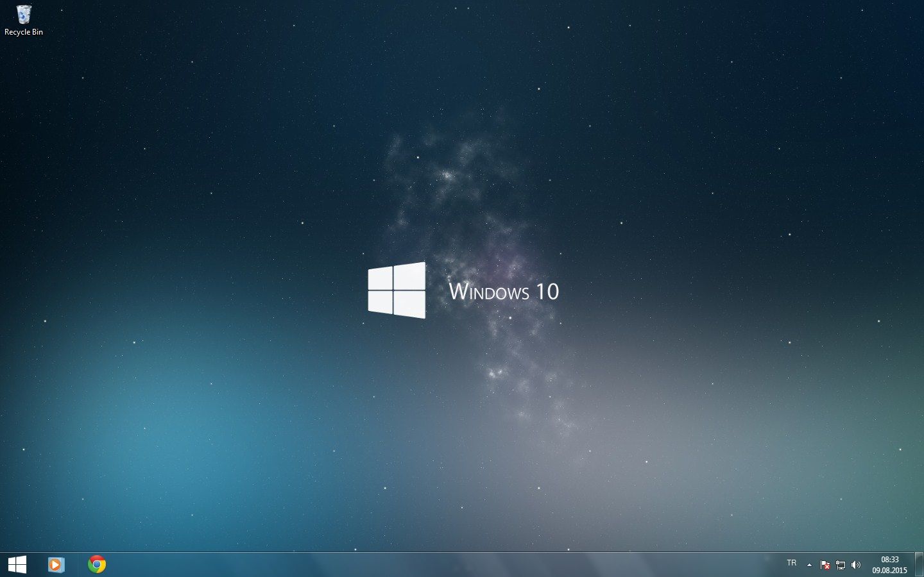The image size is (924, 577).
Task: Open the Action Center flag icon
Action: click(825, 565)
